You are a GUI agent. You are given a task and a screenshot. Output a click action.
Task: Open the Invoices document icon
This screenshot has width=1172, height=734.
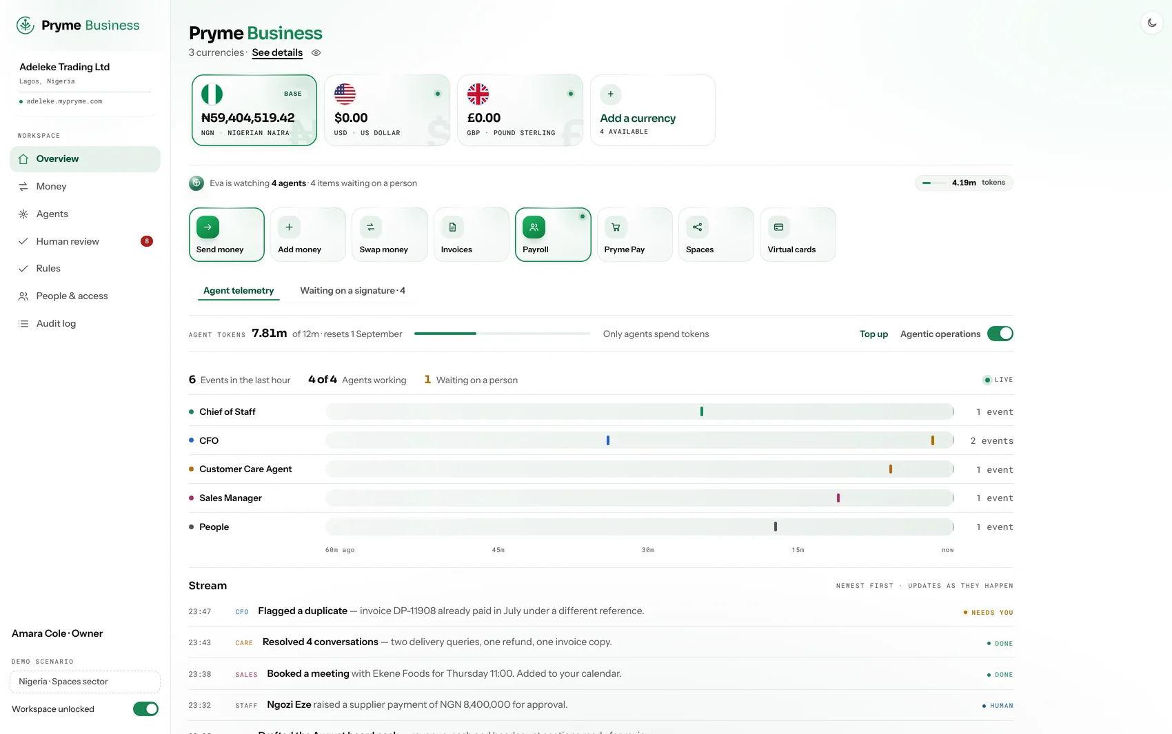click(452, 227)
